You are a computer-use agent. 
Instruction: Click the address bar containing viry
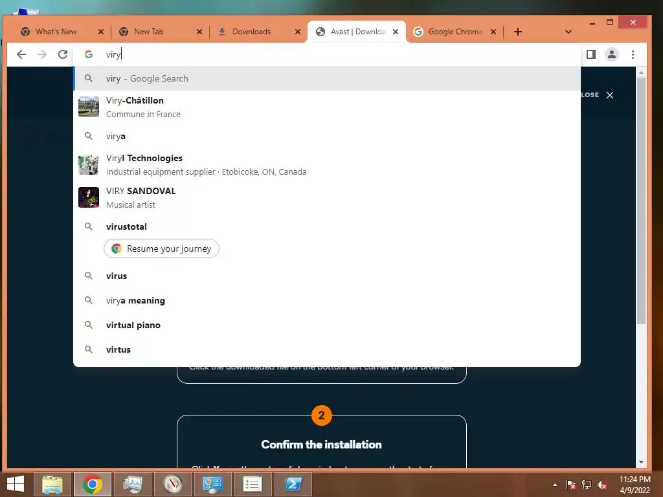(x=326, y=54)
